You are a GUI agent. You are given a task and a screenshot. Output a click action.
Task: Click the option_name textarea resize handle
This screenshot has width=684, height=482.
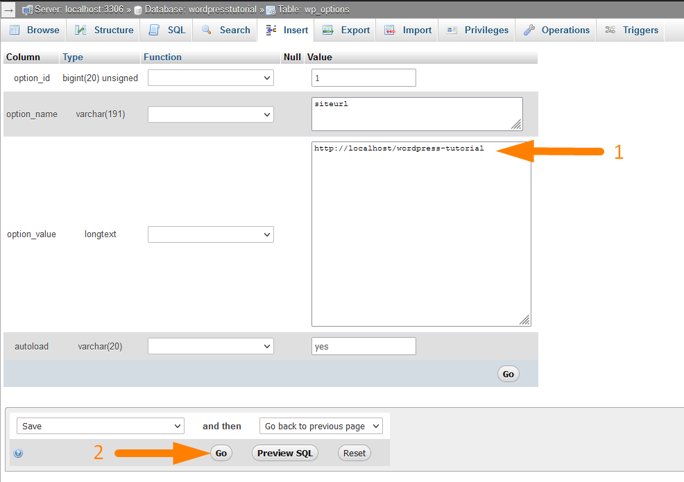click(517, 125)
